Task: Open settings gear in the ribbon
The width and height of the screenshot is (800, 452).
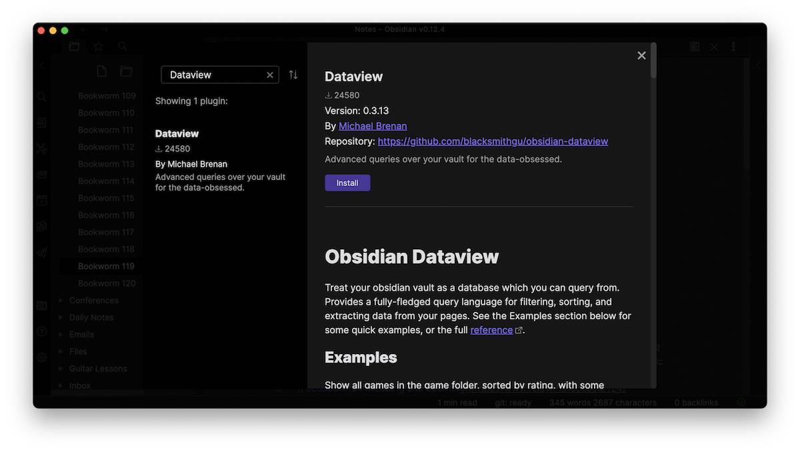Action: point(42,357)
